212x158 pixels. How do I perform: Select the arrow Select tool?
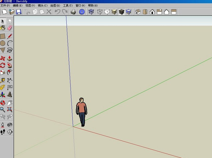point(3,21)
